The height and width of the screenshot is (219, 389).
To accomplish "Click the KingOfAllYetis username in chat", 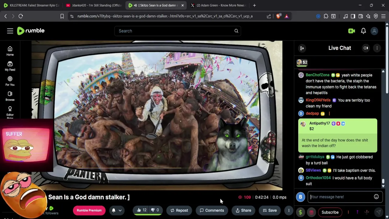I will 318,100.
